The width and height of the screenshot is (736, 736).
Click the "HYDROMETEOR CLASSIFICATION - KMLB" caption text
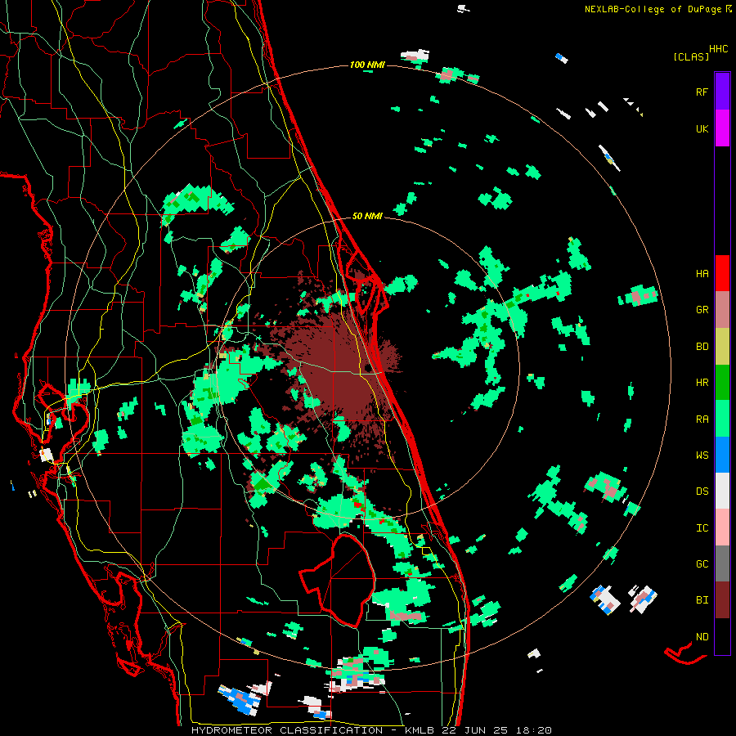(312, 730)
